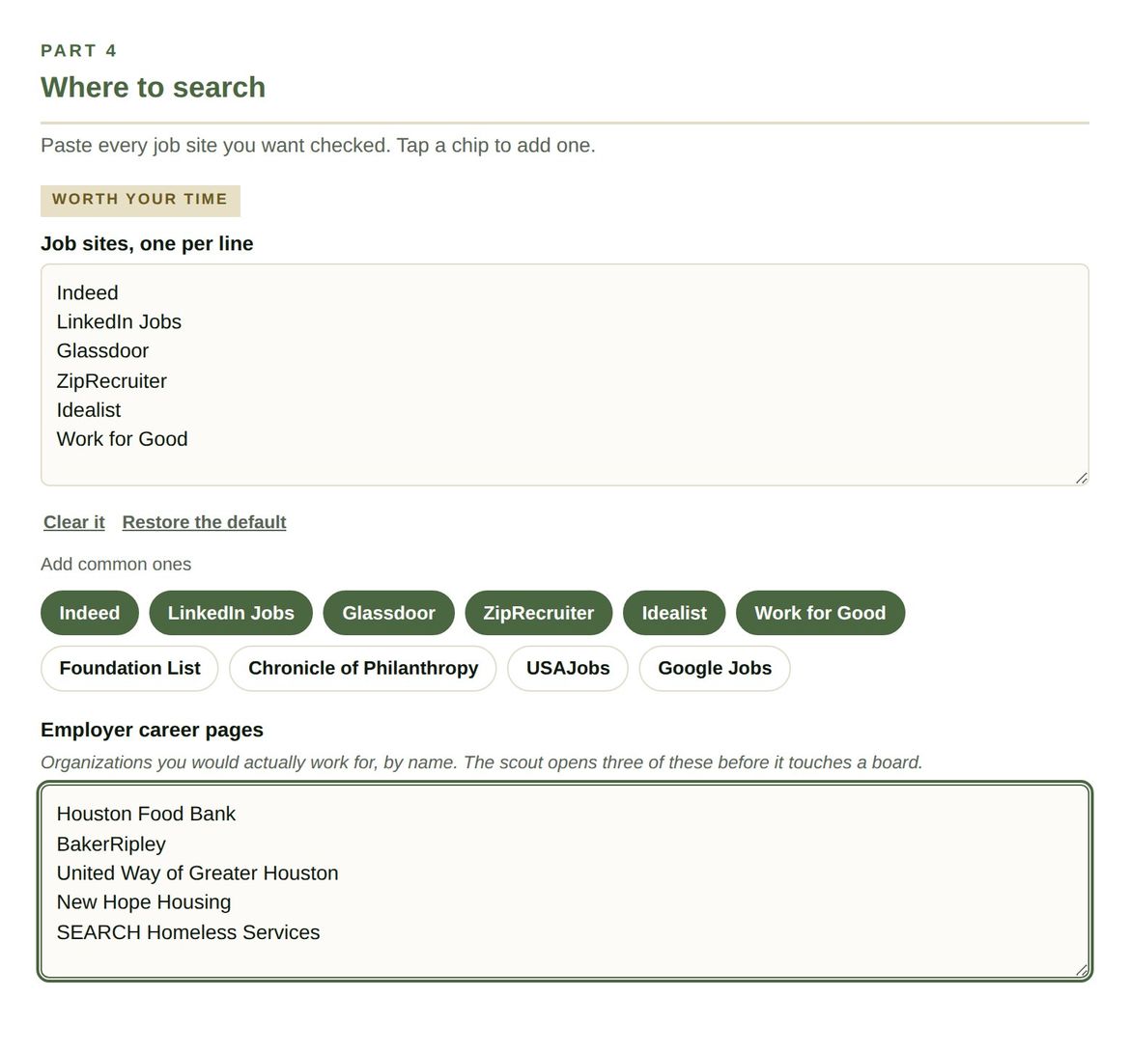Add the USAJobs chip
This screenshot has height=1052, width=1130.
tap(568, 668)
